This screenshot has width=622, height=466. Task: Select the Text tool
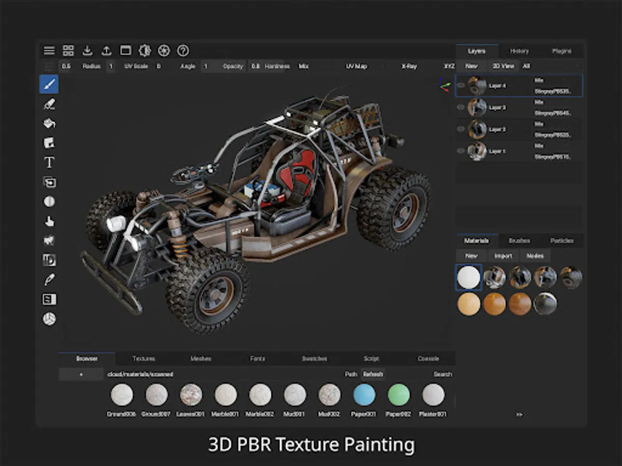coord(49,163)
